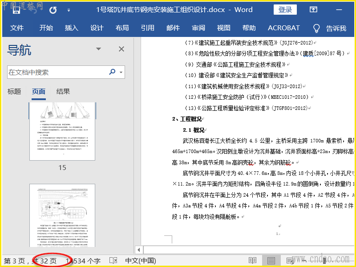Switch to the 开始 ribbon tab
This screenshot has height=267, width=356.
coord(46,28)
